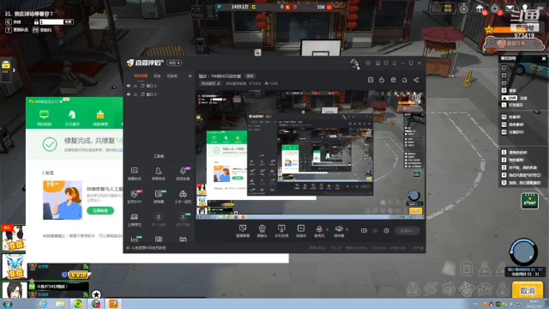This screenshot has height=309, width=549.
Task: Open 我的电脑 tab in 360 window
Action: pyautogui.click(x=44, y=118)
